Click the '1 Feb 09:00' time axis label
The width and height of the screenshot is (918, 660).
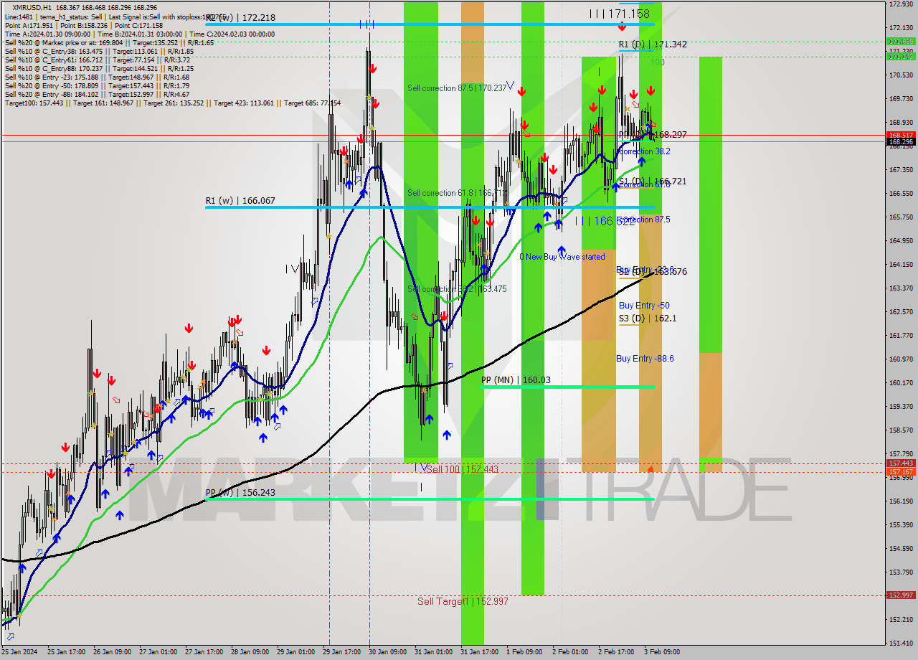(x=524, y=652)
